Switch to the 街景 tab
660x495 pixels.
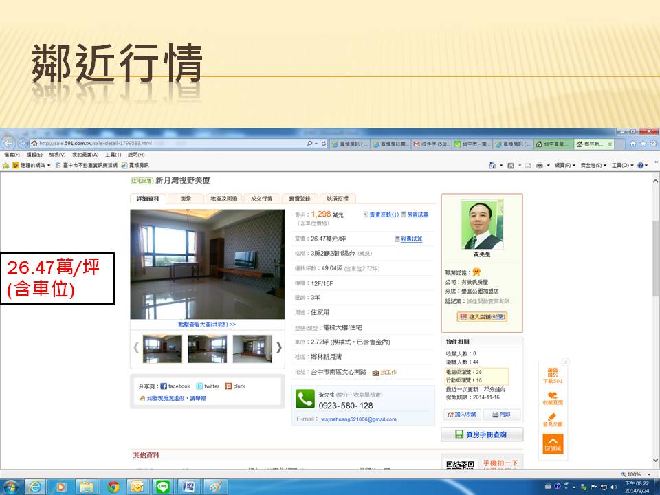click(186, 198)
